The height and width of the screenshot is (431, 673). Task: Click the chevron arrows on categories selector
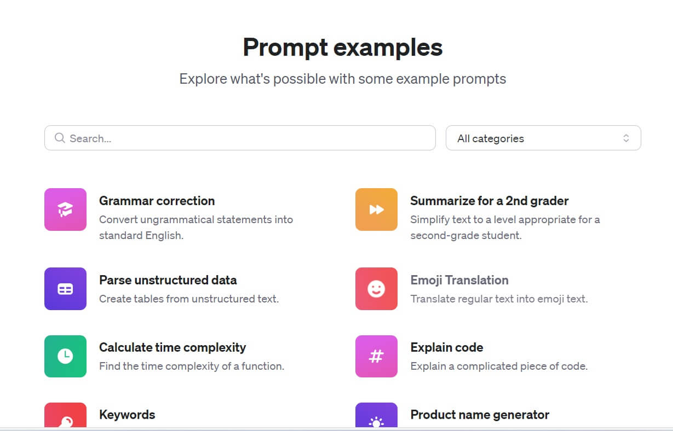click(626, 138)
